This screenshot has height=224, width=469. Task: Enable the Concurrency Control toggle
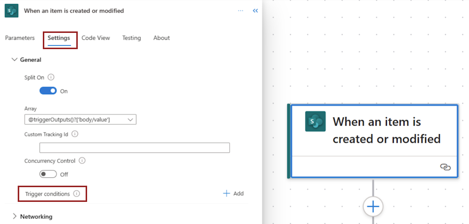coord(48,174)
